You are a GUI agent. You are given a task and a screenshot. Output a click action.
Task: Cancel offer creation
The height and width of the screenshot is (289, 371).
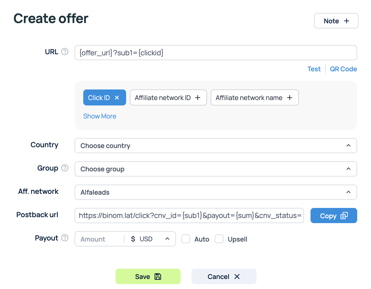click(x=224, y=276)
